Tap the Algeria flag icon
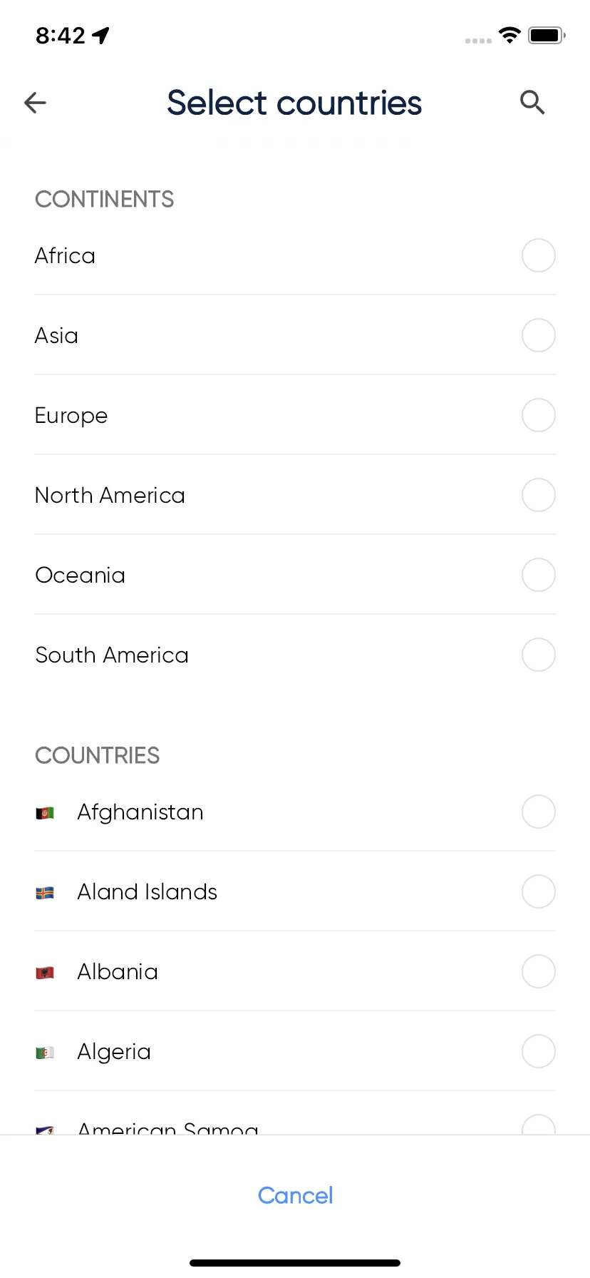 pyautogui.click(x=45, y=1052)
